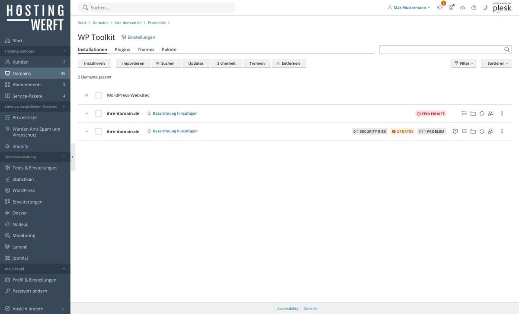
Task: Collapse the Hosting-Services sidebar section
Action: click(64, 51)
